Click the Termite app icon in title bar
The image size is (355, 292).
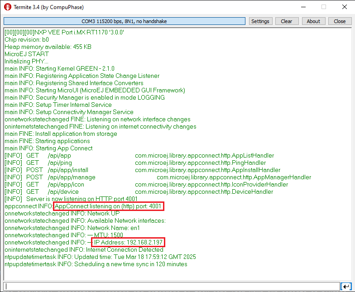tap(7, 7)
